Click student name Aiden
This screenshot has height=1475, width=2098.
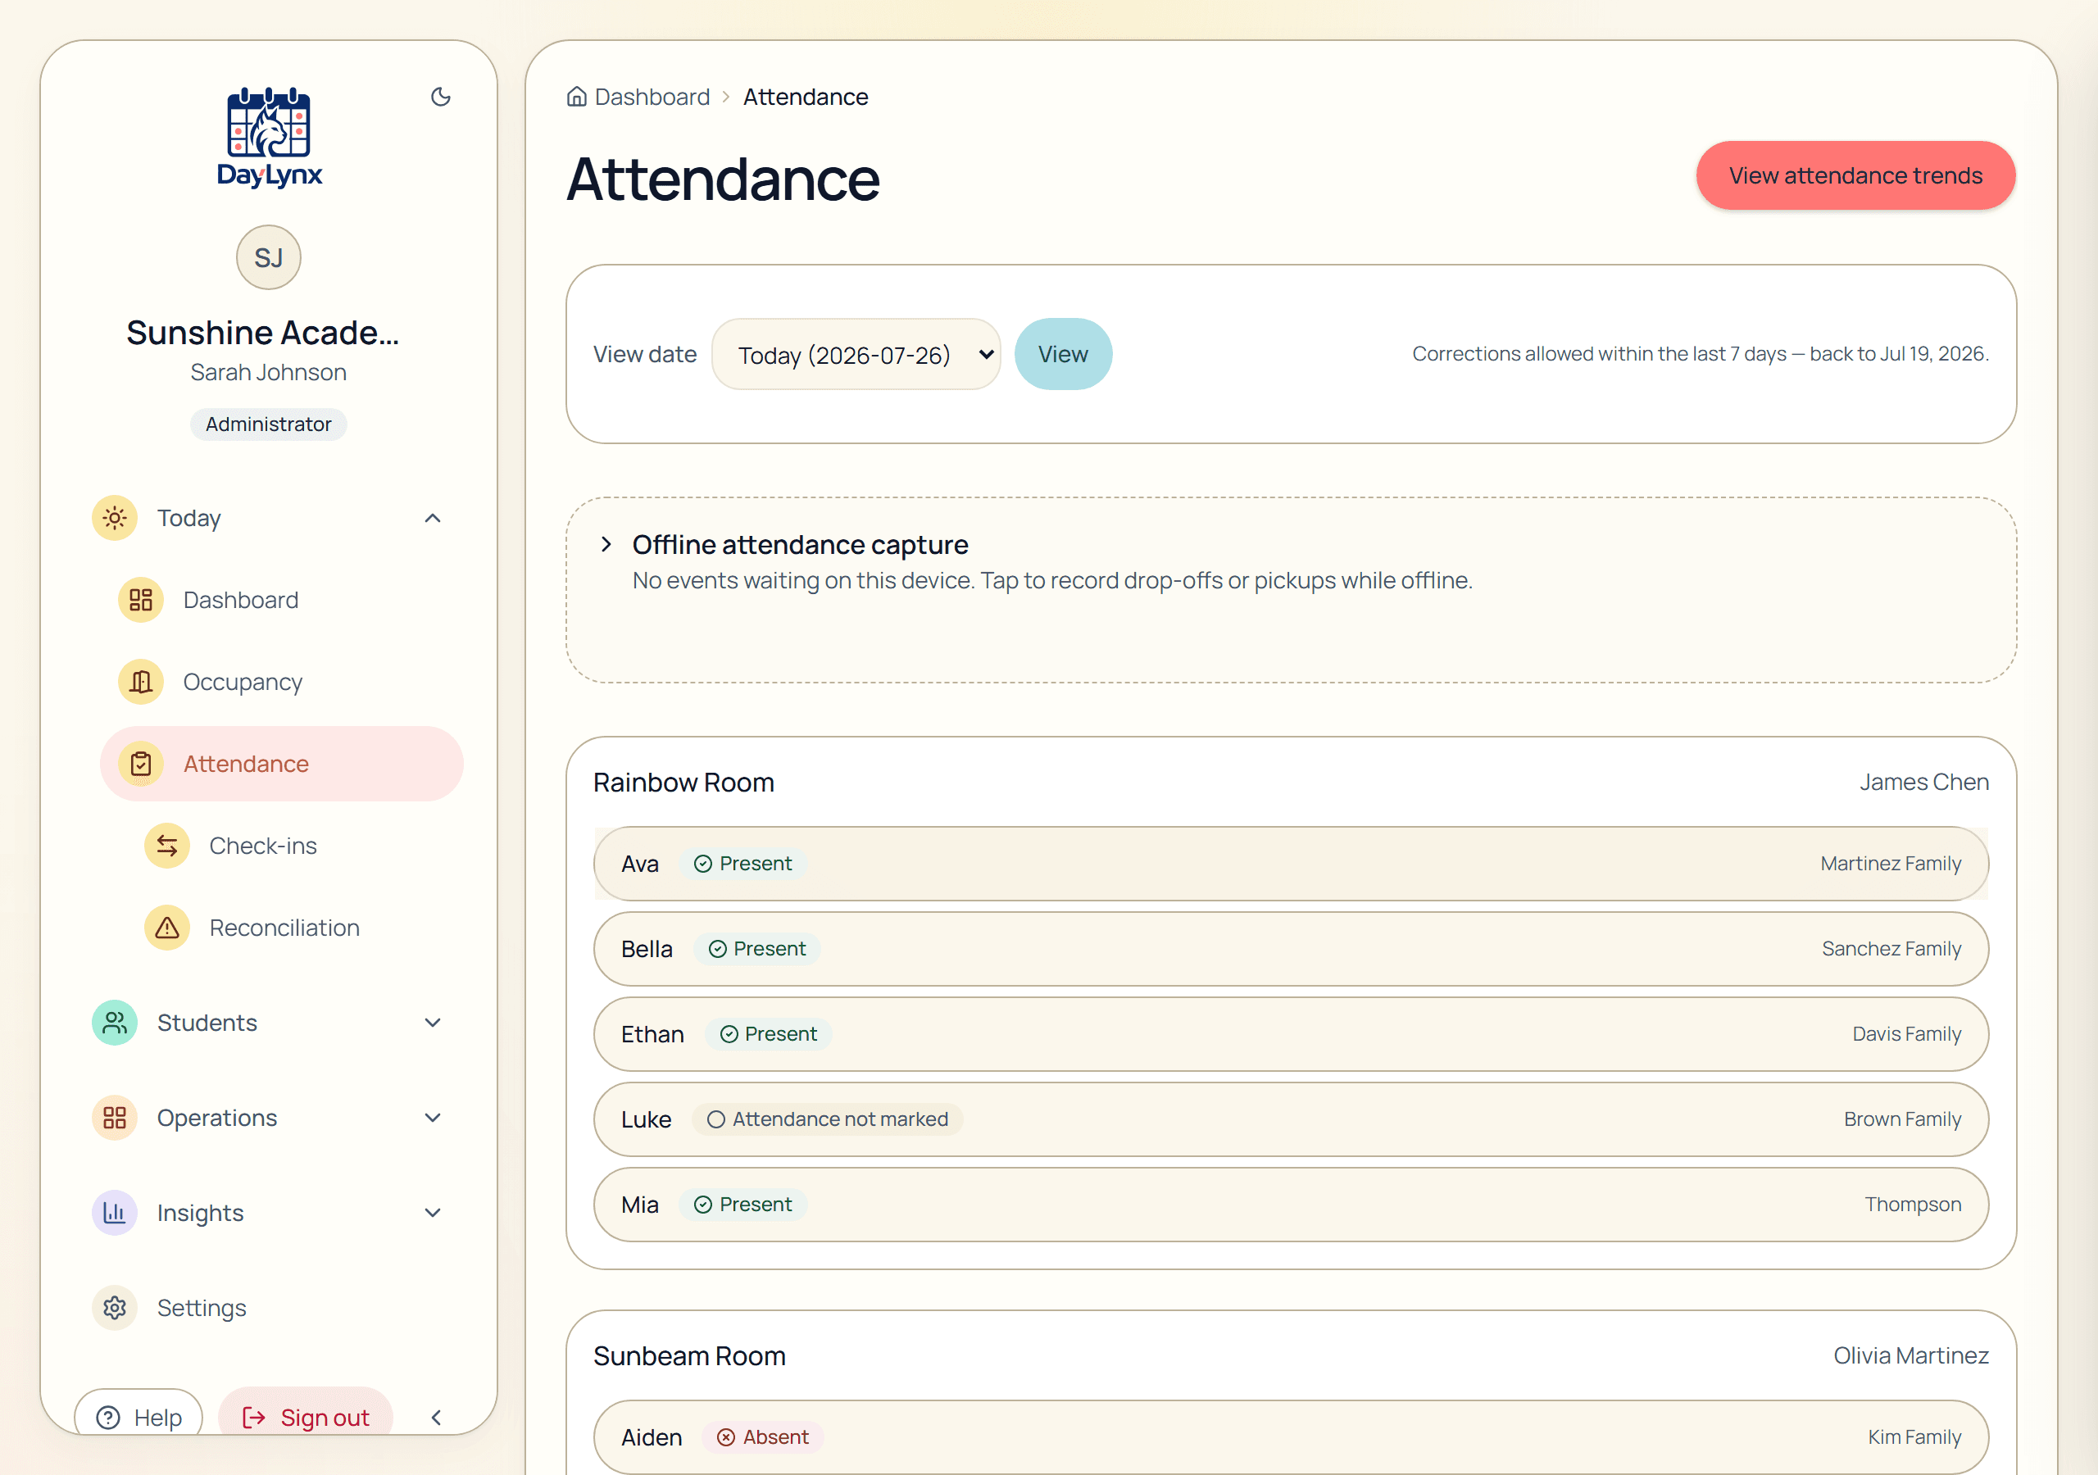pyautogui.click(x=652, y=1437)
